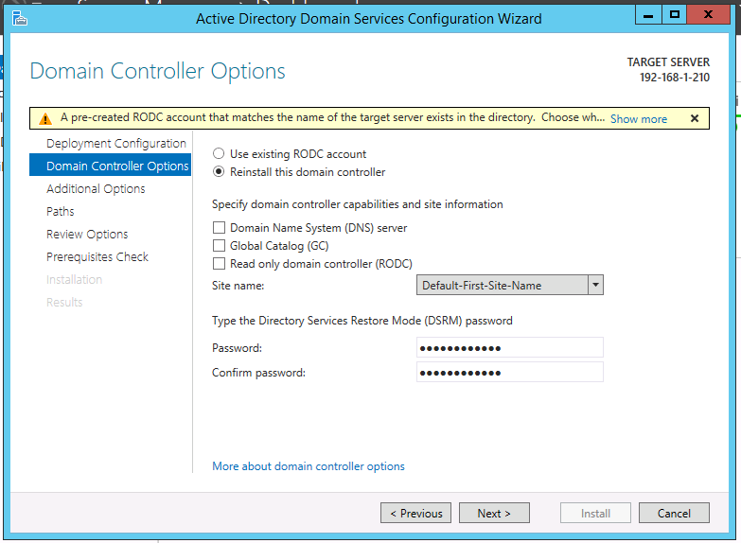This screenshot has width=741, height=543.
Task: Show more of the warning message
Action: [639, 118]
